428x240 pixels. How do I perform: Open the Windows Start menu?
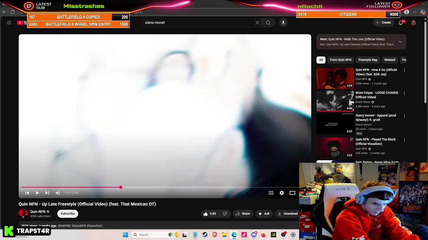(x=125, y=235)
